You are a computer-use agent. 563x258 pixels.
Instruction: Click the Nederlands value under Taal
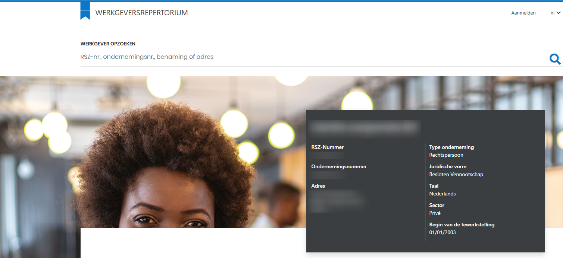tap(442, 194)
